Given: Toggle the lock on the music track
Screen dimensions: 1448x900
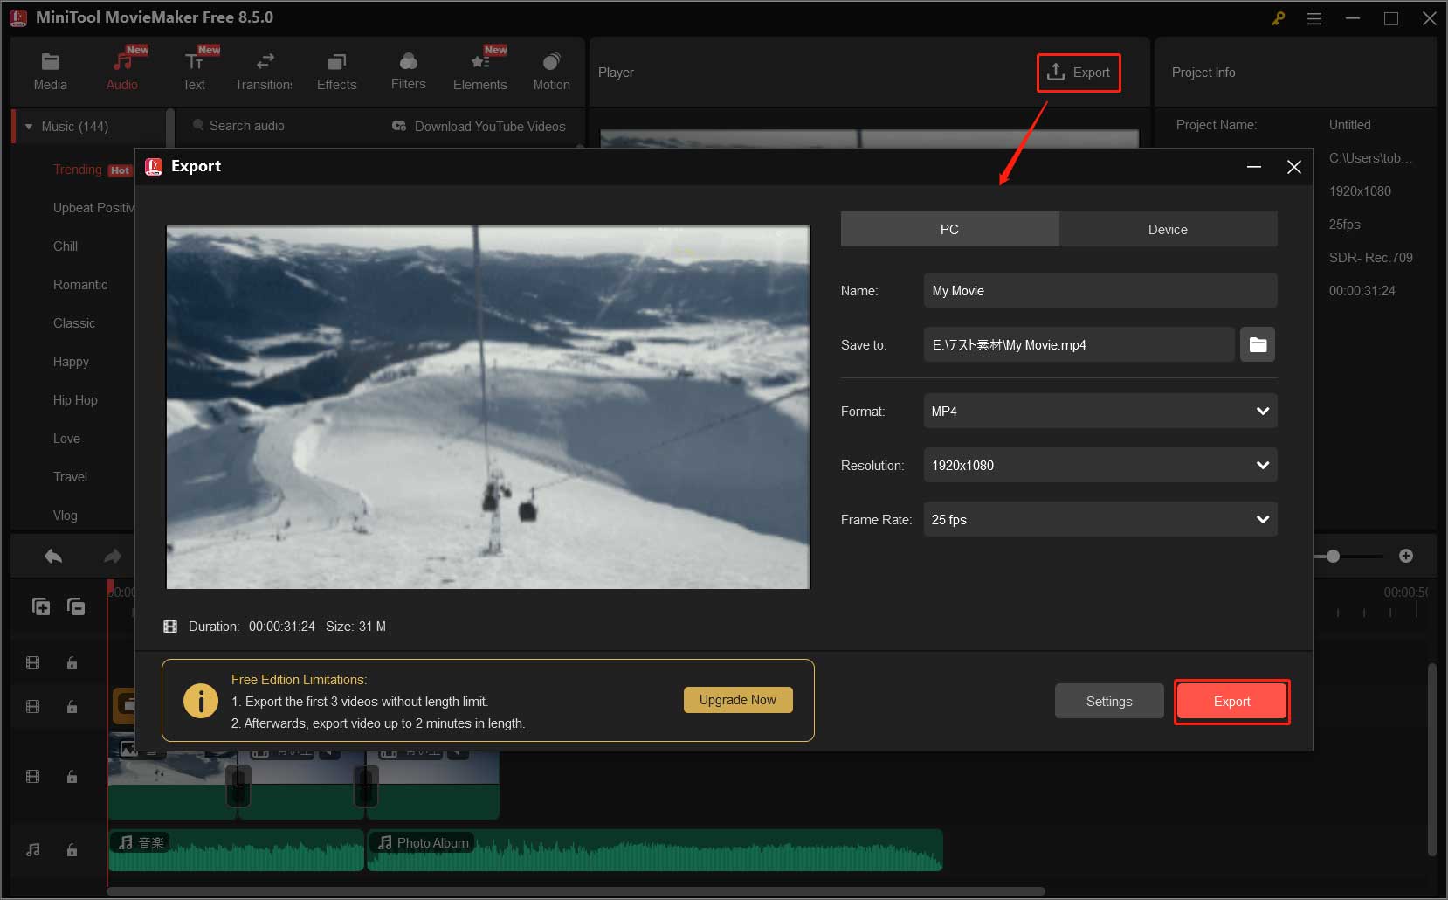Looking at the screenshot, I should 72,849.
